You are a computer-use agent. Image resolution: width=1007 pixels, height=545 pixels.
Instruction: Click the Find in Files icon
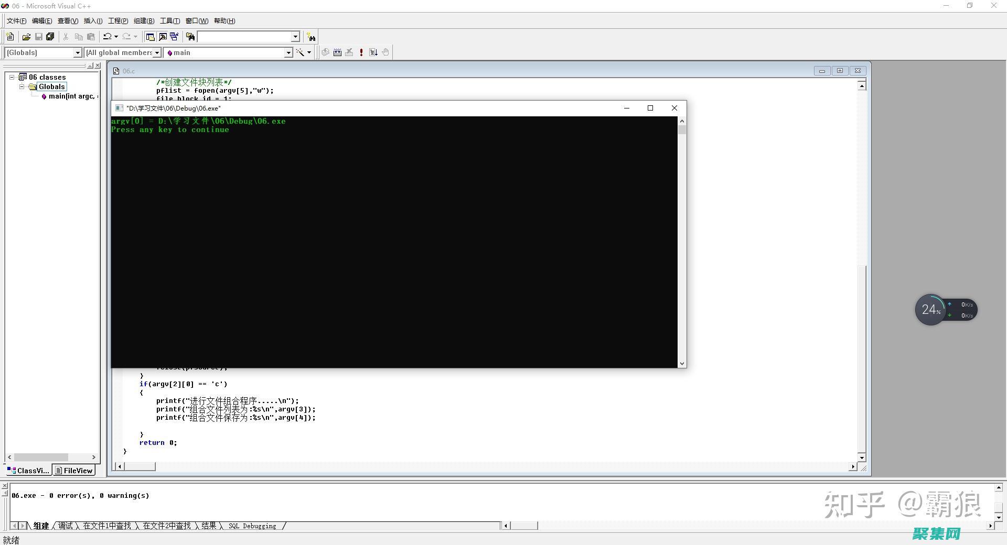click(x=190, y=37)
